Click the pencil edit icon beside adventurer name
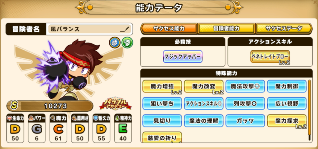The width and height of the screenshot is (318, 149). [125, 29]
